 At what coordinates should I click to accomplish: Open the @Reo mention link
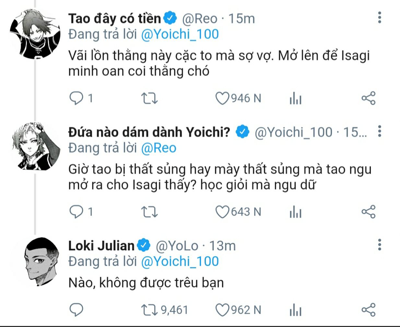tap(159, 148)
